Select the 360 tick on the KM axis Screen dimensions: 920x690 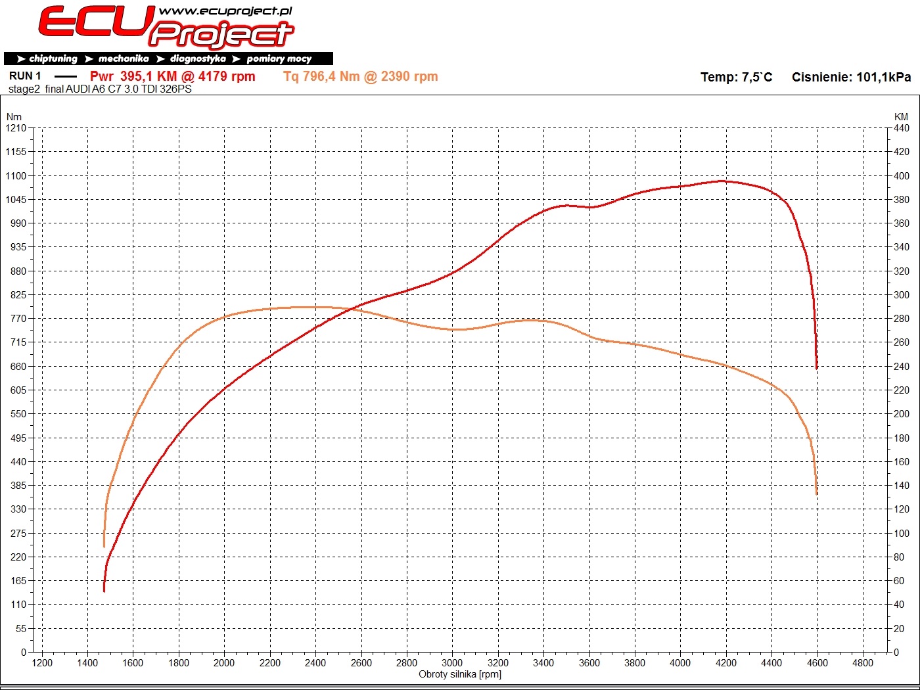click(x=902, y=223)
